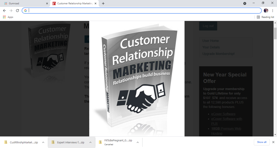Click the Apps grid icon
The width and height of the screenshot is (277, 148).
pos(4,17)
